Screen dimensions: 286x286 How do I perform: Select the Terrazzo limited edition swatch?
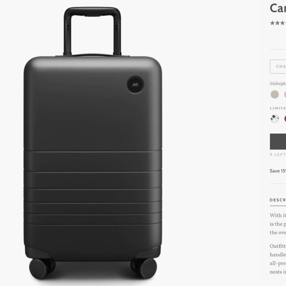275,118
